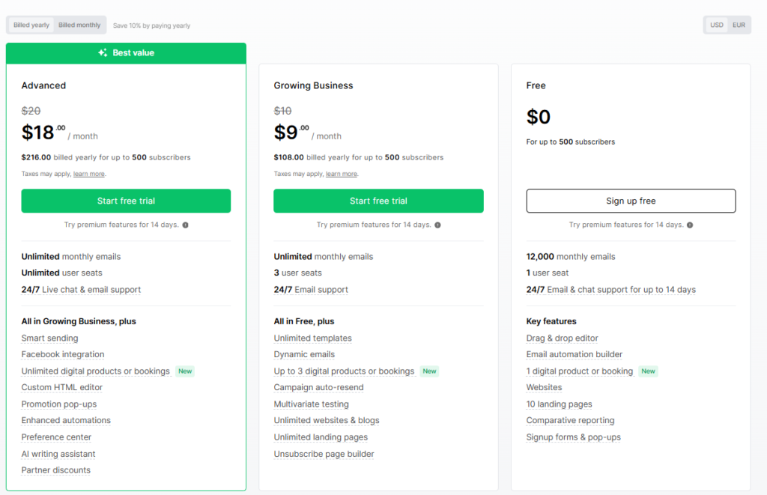Select the Billed yearly option
Image resolution: width=767 pixels, height=495 pixels.
(31, 25)
